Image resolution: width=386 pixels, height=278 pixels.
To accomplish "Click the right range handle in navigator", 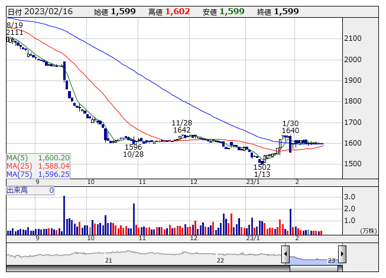I will tap(341, 255).
